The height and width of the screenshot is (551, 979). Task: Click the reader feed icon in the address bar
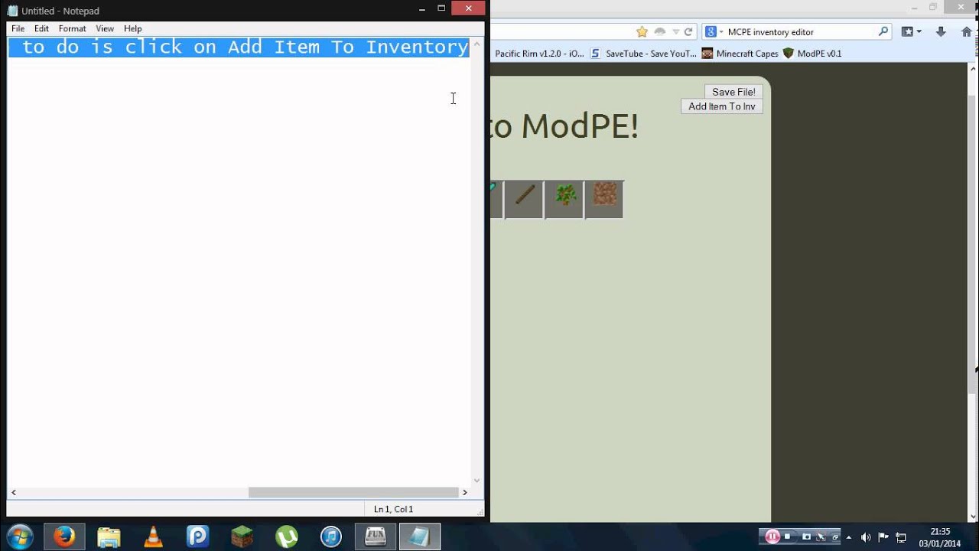[x=659, y=32]
